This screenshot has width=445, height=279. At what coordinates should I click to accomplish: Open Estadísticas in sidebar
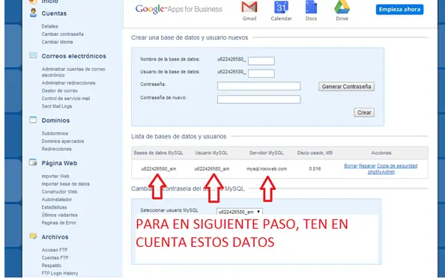54,207
